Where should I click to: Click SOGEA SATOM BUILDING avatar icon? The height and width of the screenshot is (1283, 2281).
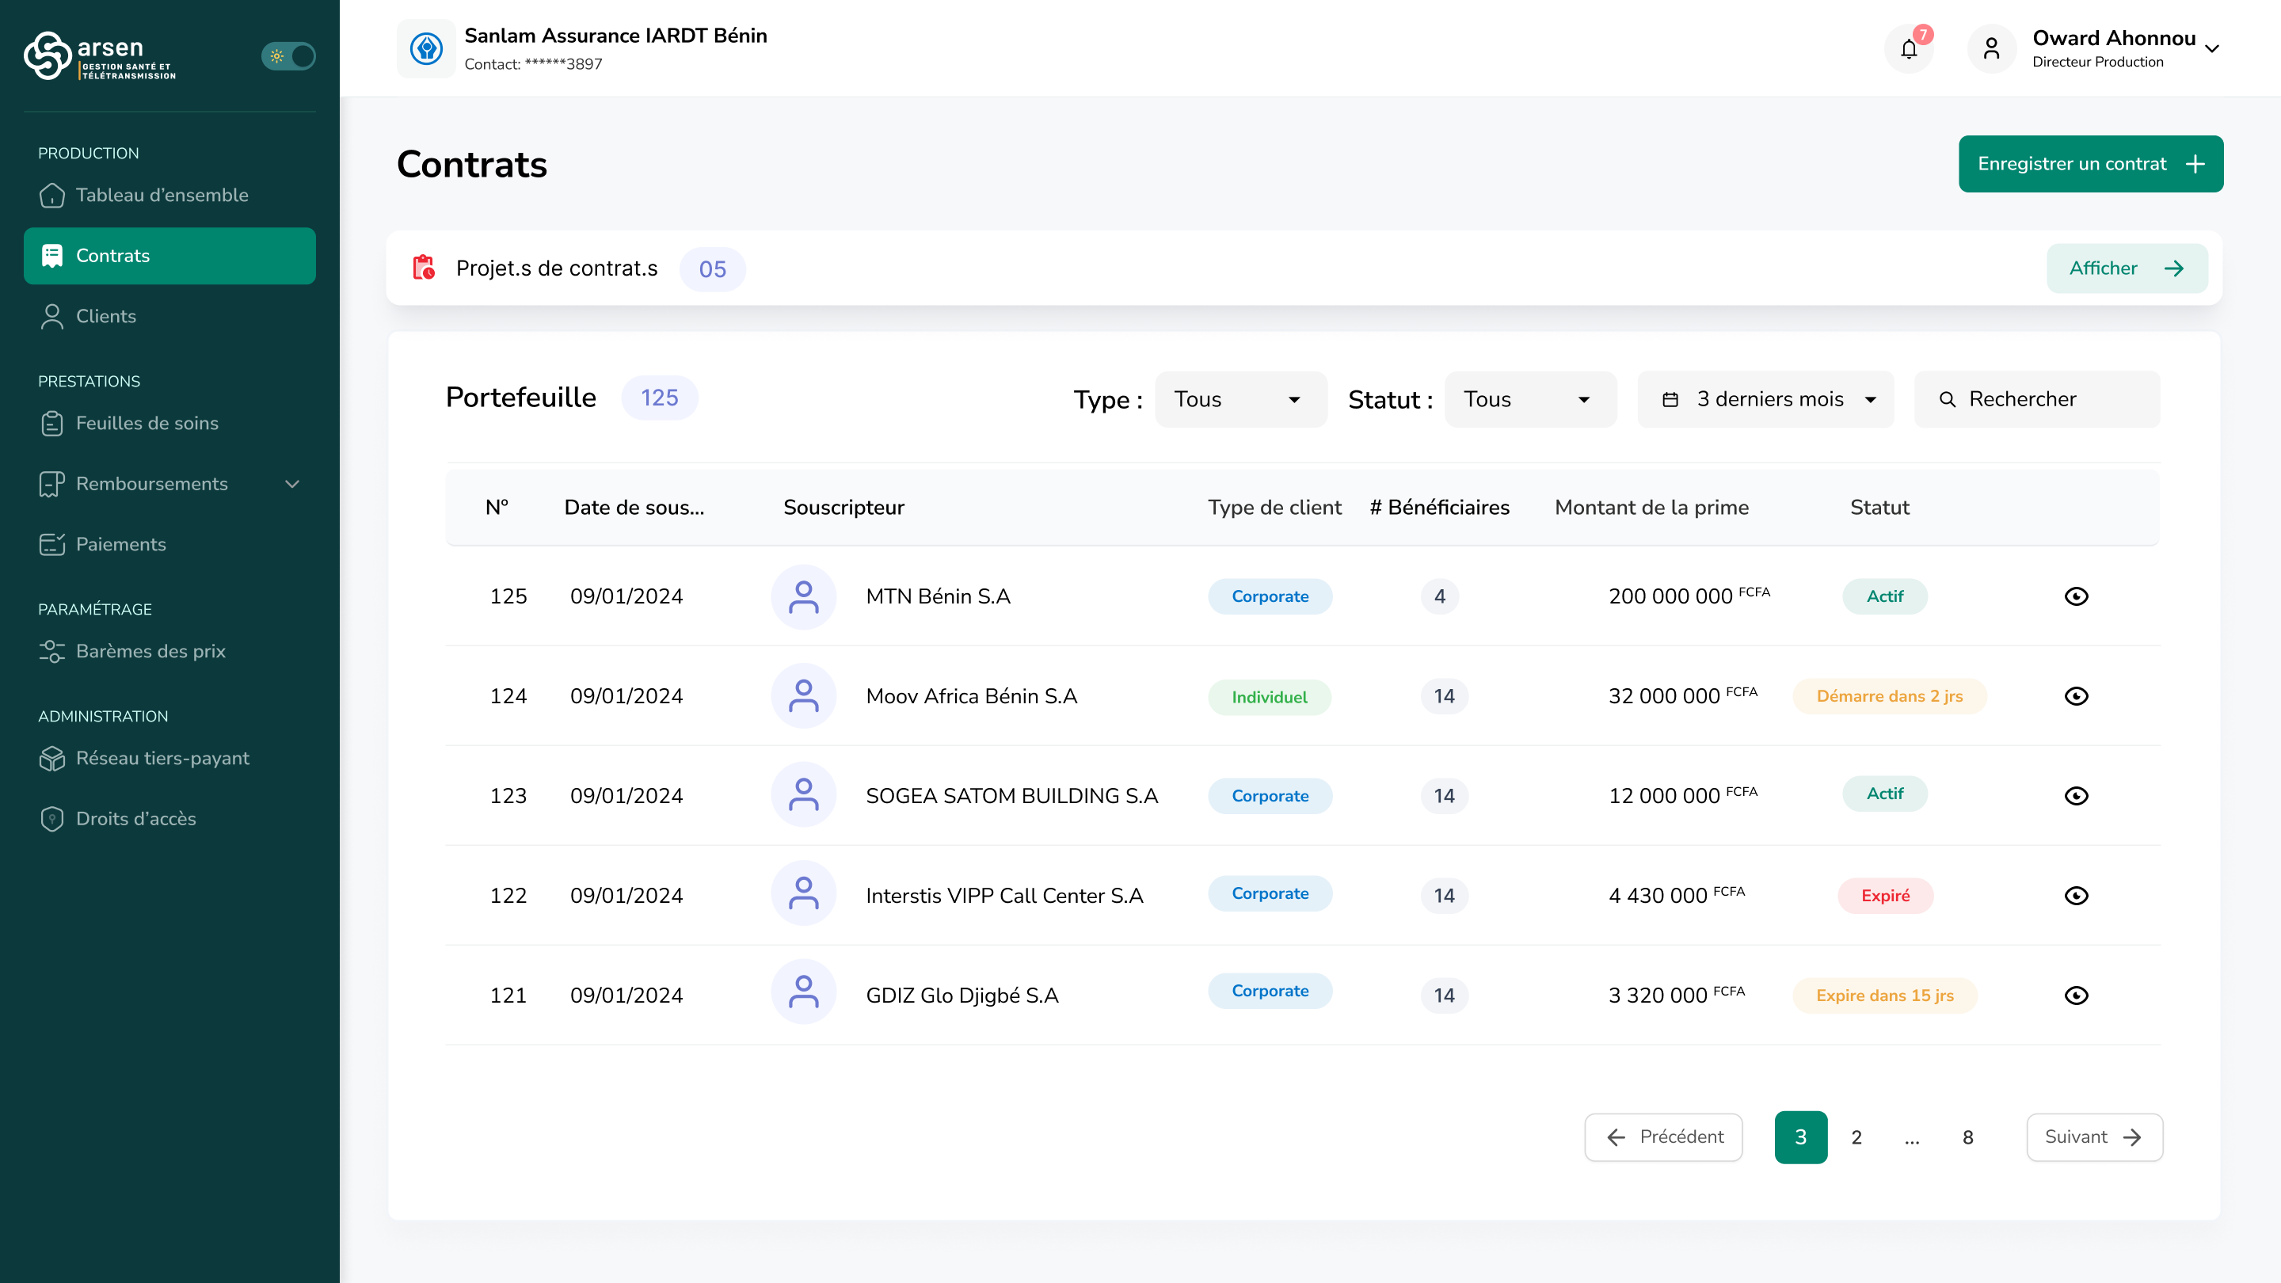coord(803,795)
